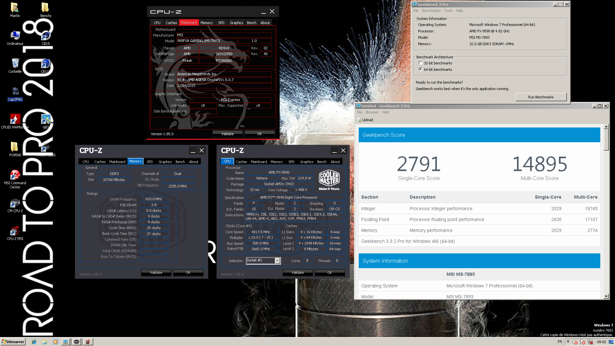Open Bench tab in CPU-Z processor window
The image size is (615, 346).
(x=322, y=162)
